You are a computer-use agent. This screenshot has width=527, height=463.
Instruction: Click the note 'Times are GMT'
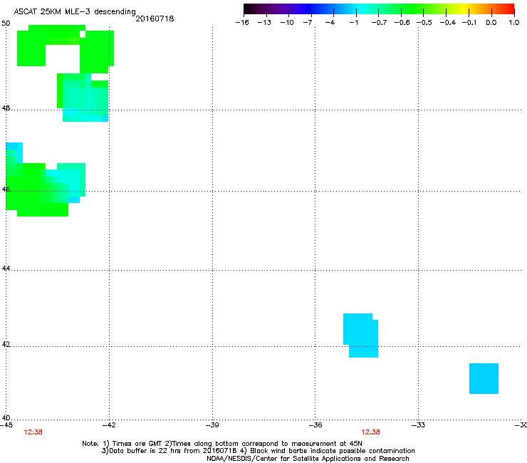pyautogui.click(x=137, y=444)
